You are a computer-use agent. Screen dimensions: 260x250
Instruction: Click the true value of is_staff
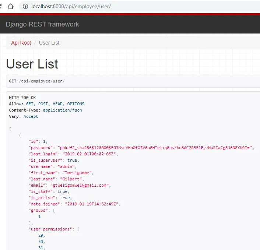point(62,191)
